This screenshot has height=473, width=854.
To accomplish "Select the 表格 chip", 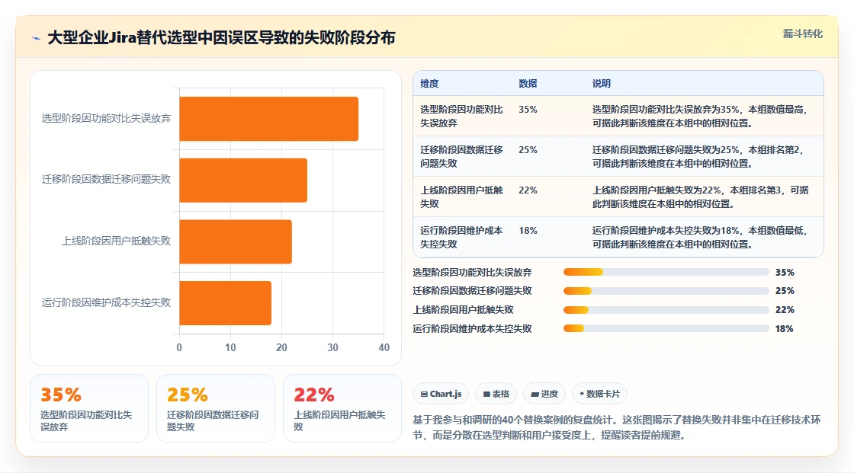I will [496, 394].
